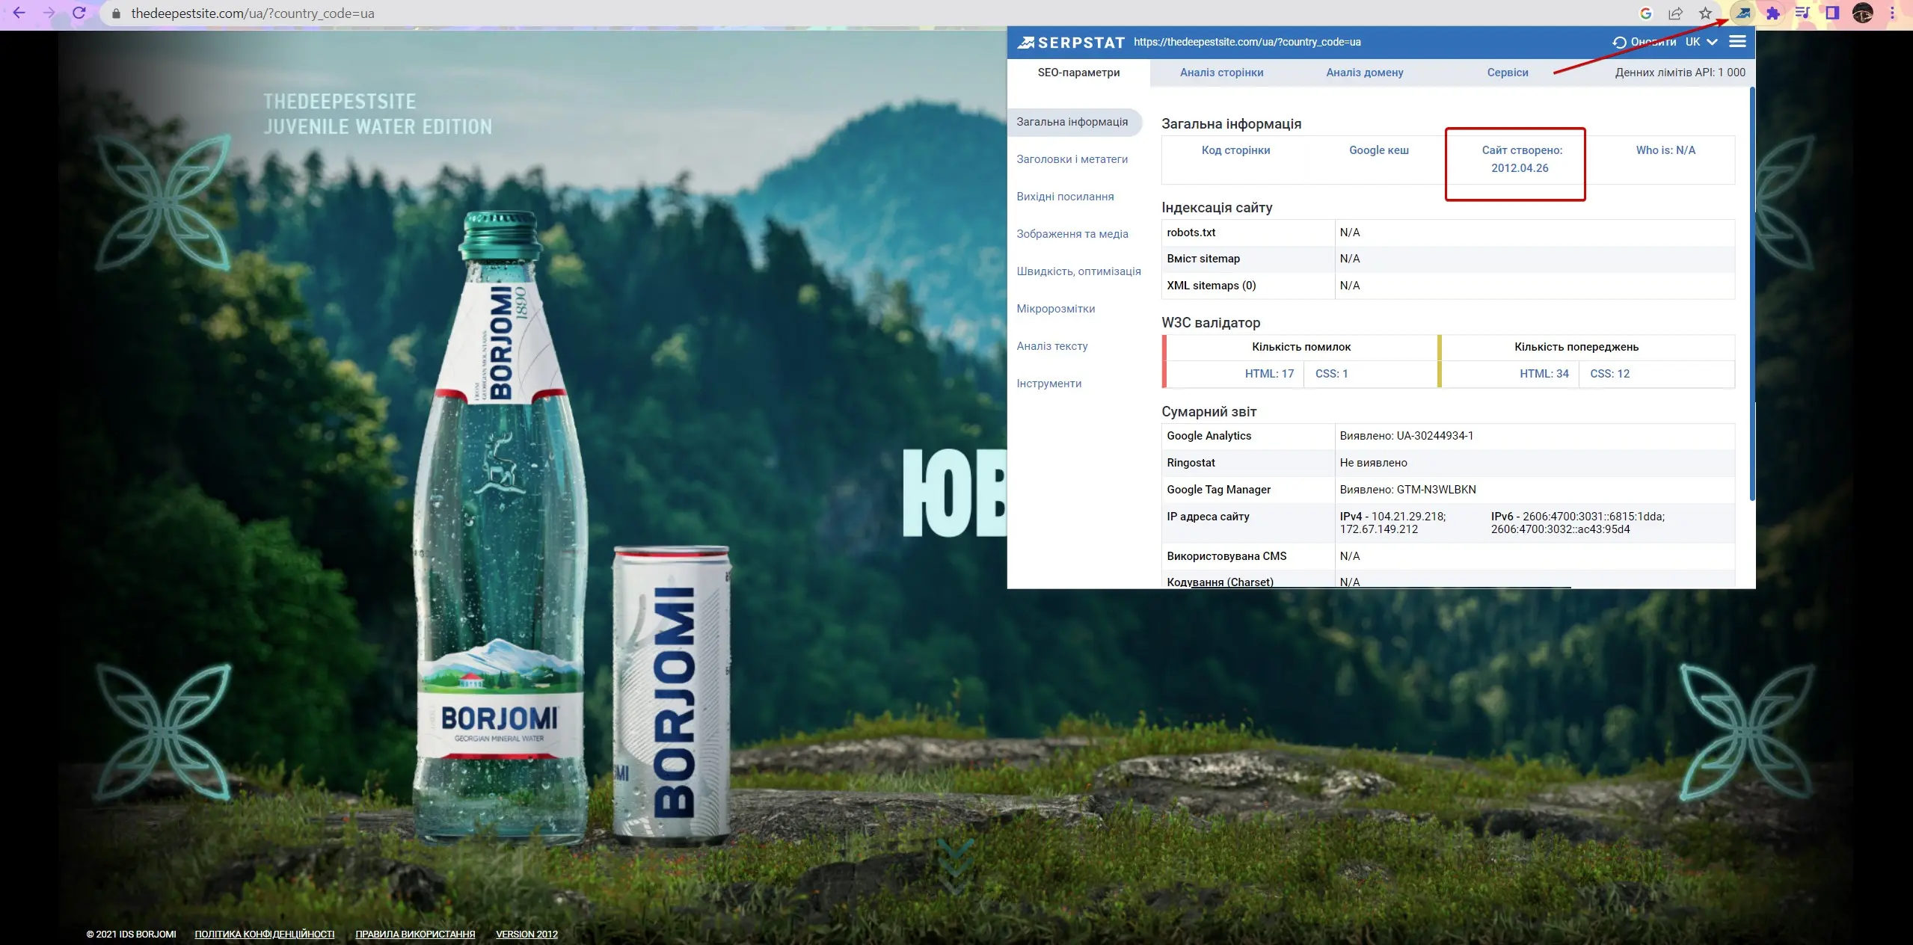Switch to Аналіз домену tab
Screen dimensions: 1913x945
pyautogui.click(x=1364, y=73)
